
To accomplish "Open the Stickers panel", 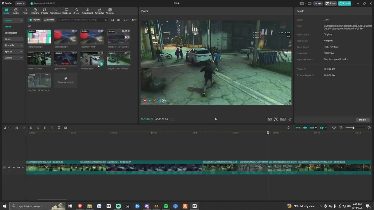I will [35, 11].
